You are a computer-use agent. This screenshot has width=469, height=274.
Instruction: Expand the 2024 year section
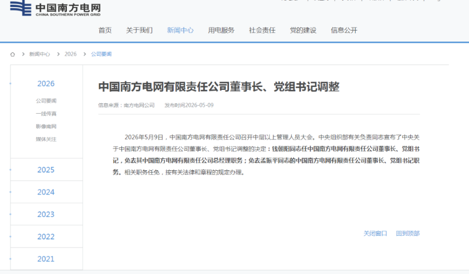(x=46, y=192)
